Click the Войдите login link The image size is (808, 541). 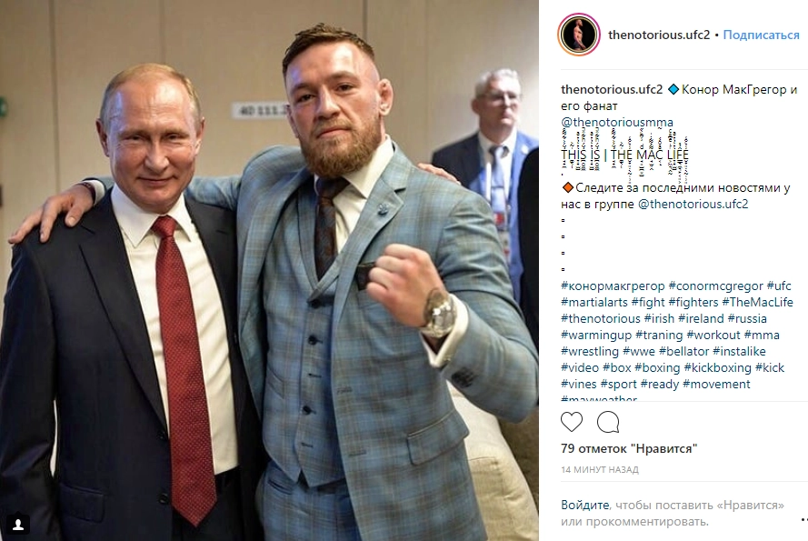coord(585,505)
